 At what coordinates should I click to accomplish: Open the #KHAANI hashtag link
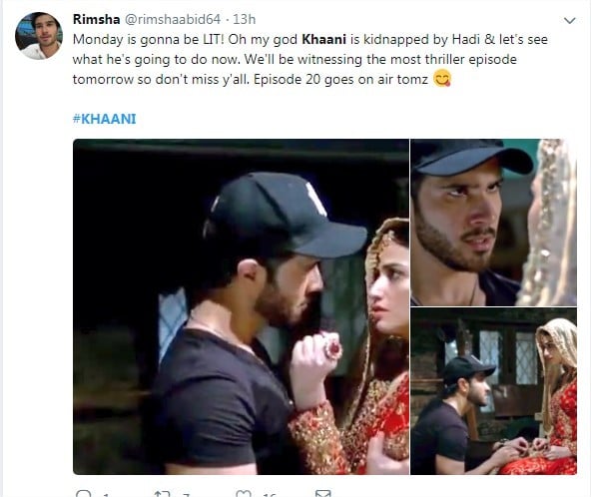click(105, 119)
